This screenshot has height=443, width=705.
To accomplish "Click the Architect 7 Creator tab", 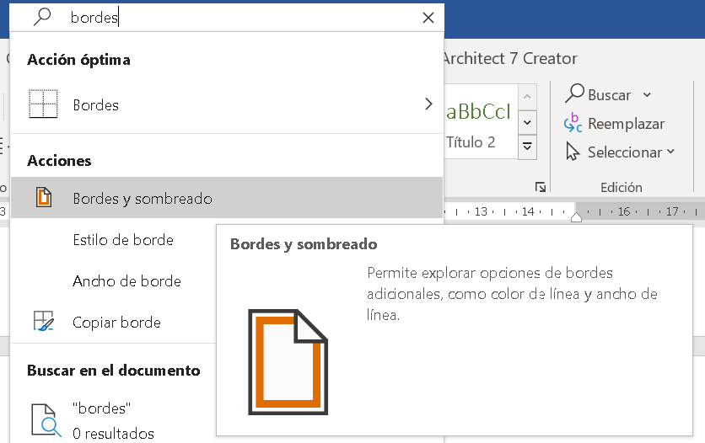I will pos(509,58).
